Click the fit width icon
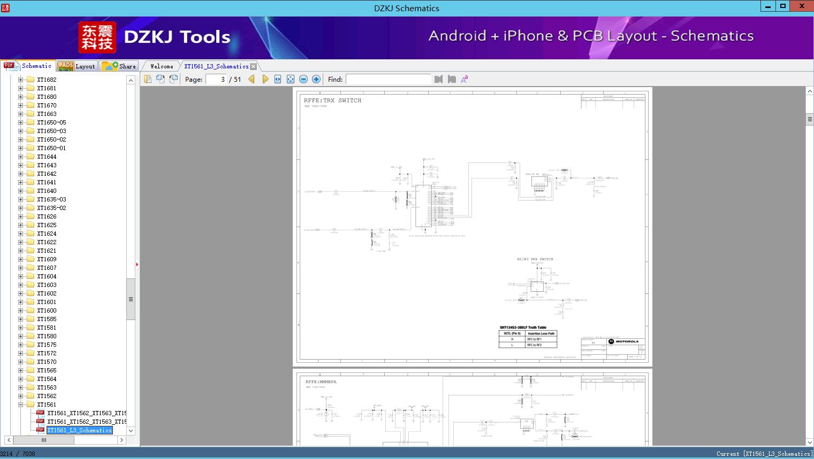Viewport: 814px width, 459px height. (278, 79)
